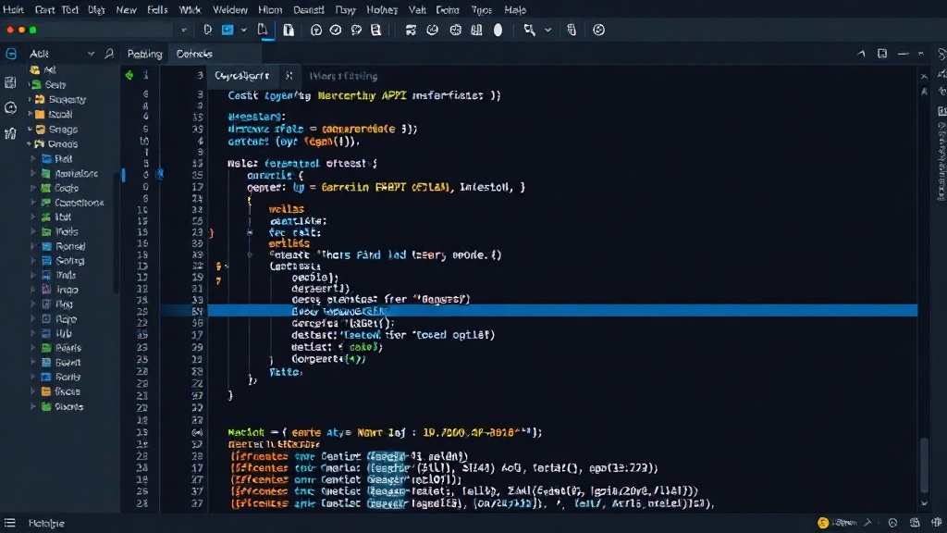
Task: Click the circular check/compass toolbar icon
Action: pos(336,31)
